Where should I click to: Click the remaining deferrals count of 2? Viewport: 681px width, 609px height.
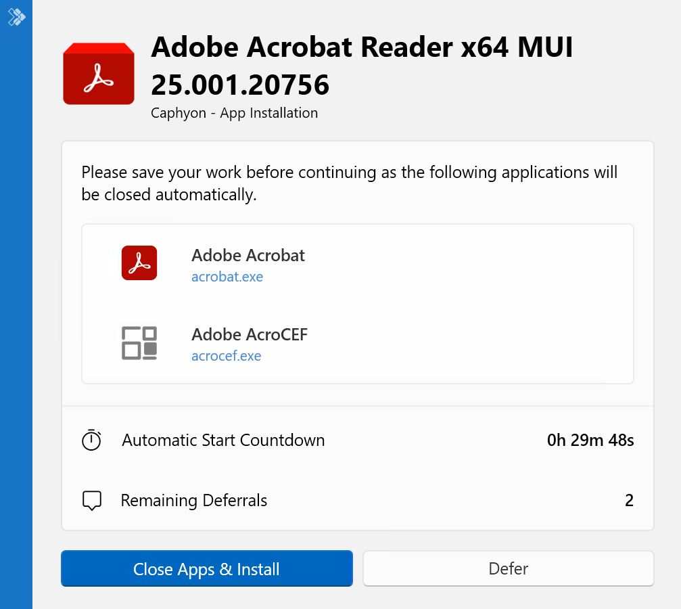629,500
